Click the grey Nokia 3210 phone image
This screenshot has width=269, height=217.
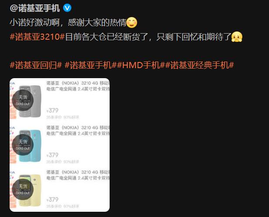click(x=30, y=101)
